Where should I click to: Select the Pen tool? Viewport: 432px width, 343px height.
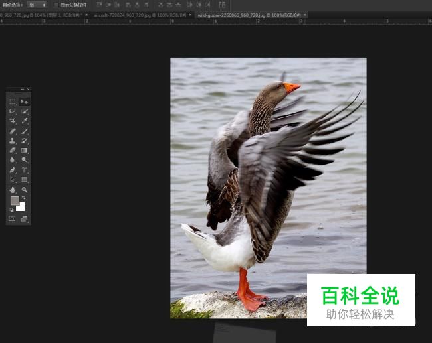click(13, 170)
